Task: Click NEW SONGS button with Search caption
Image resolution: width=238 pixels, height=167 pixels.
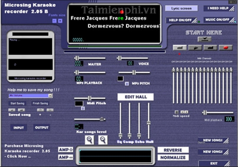Action: pyautogui.click(x=213, y=141)
